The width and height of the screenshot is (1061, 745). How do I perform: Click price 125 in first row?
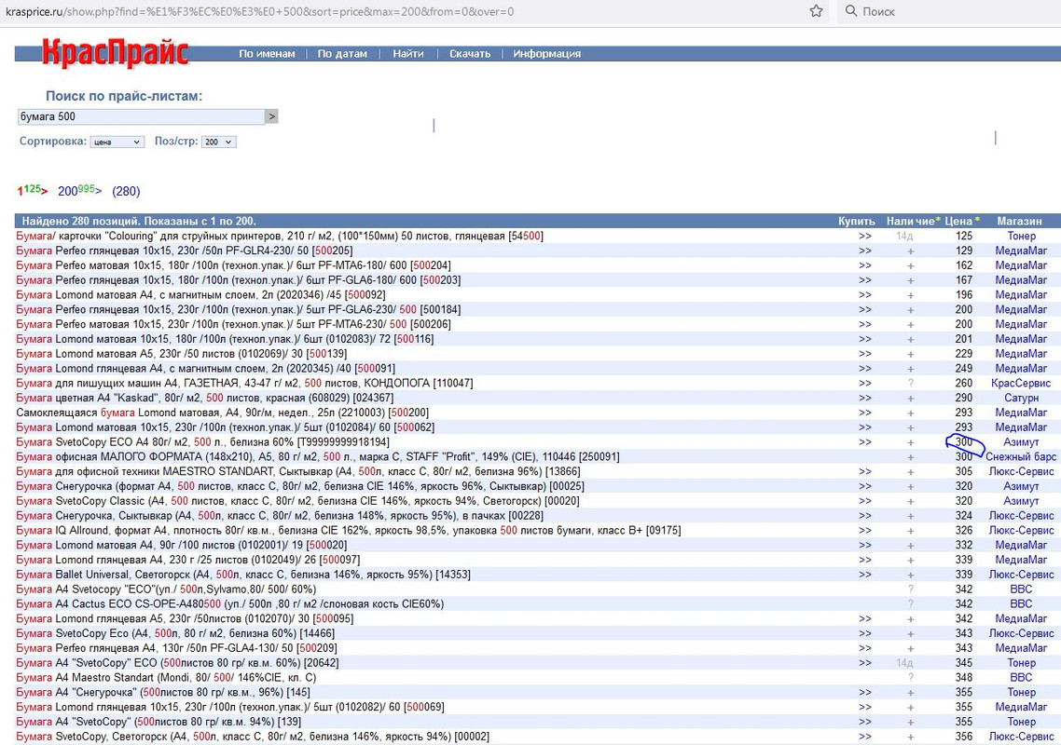point(963,236)
